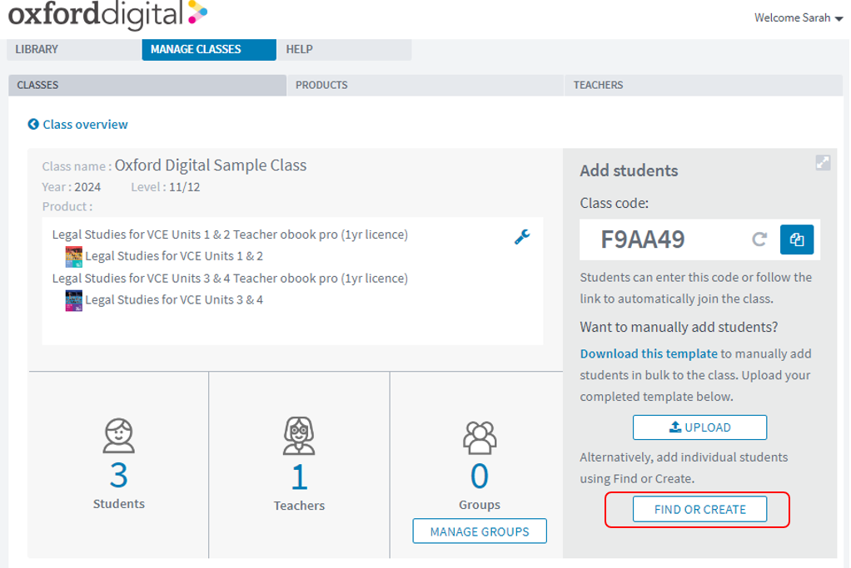Open Legal Studies Units 3 & 4 cover thumbnail
The image size is (851, 568).
coord(74,300)
